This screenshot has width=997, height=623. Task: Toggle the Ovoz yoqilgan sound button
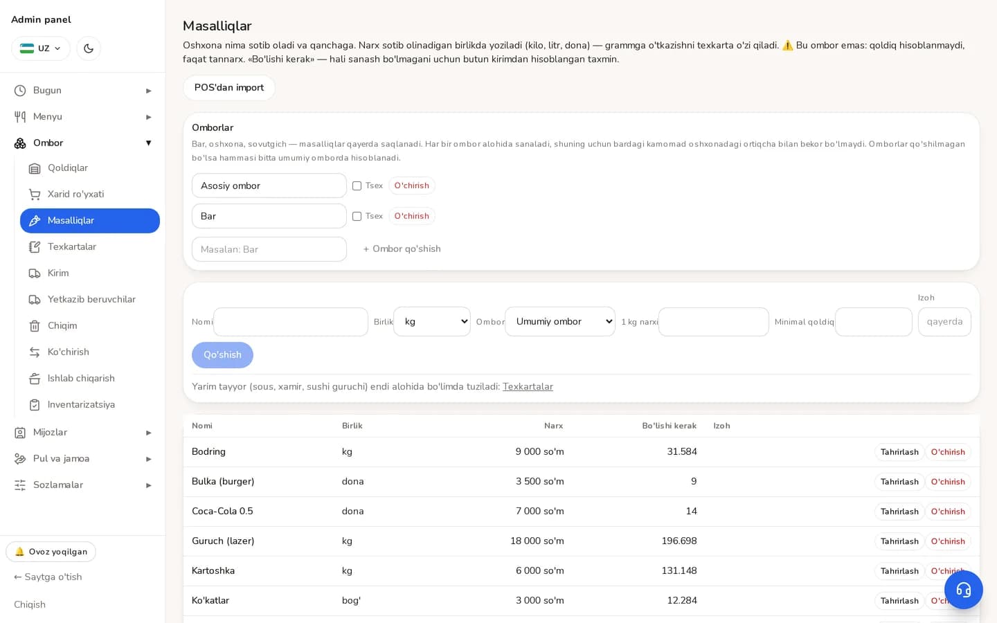tap(51, 552)
